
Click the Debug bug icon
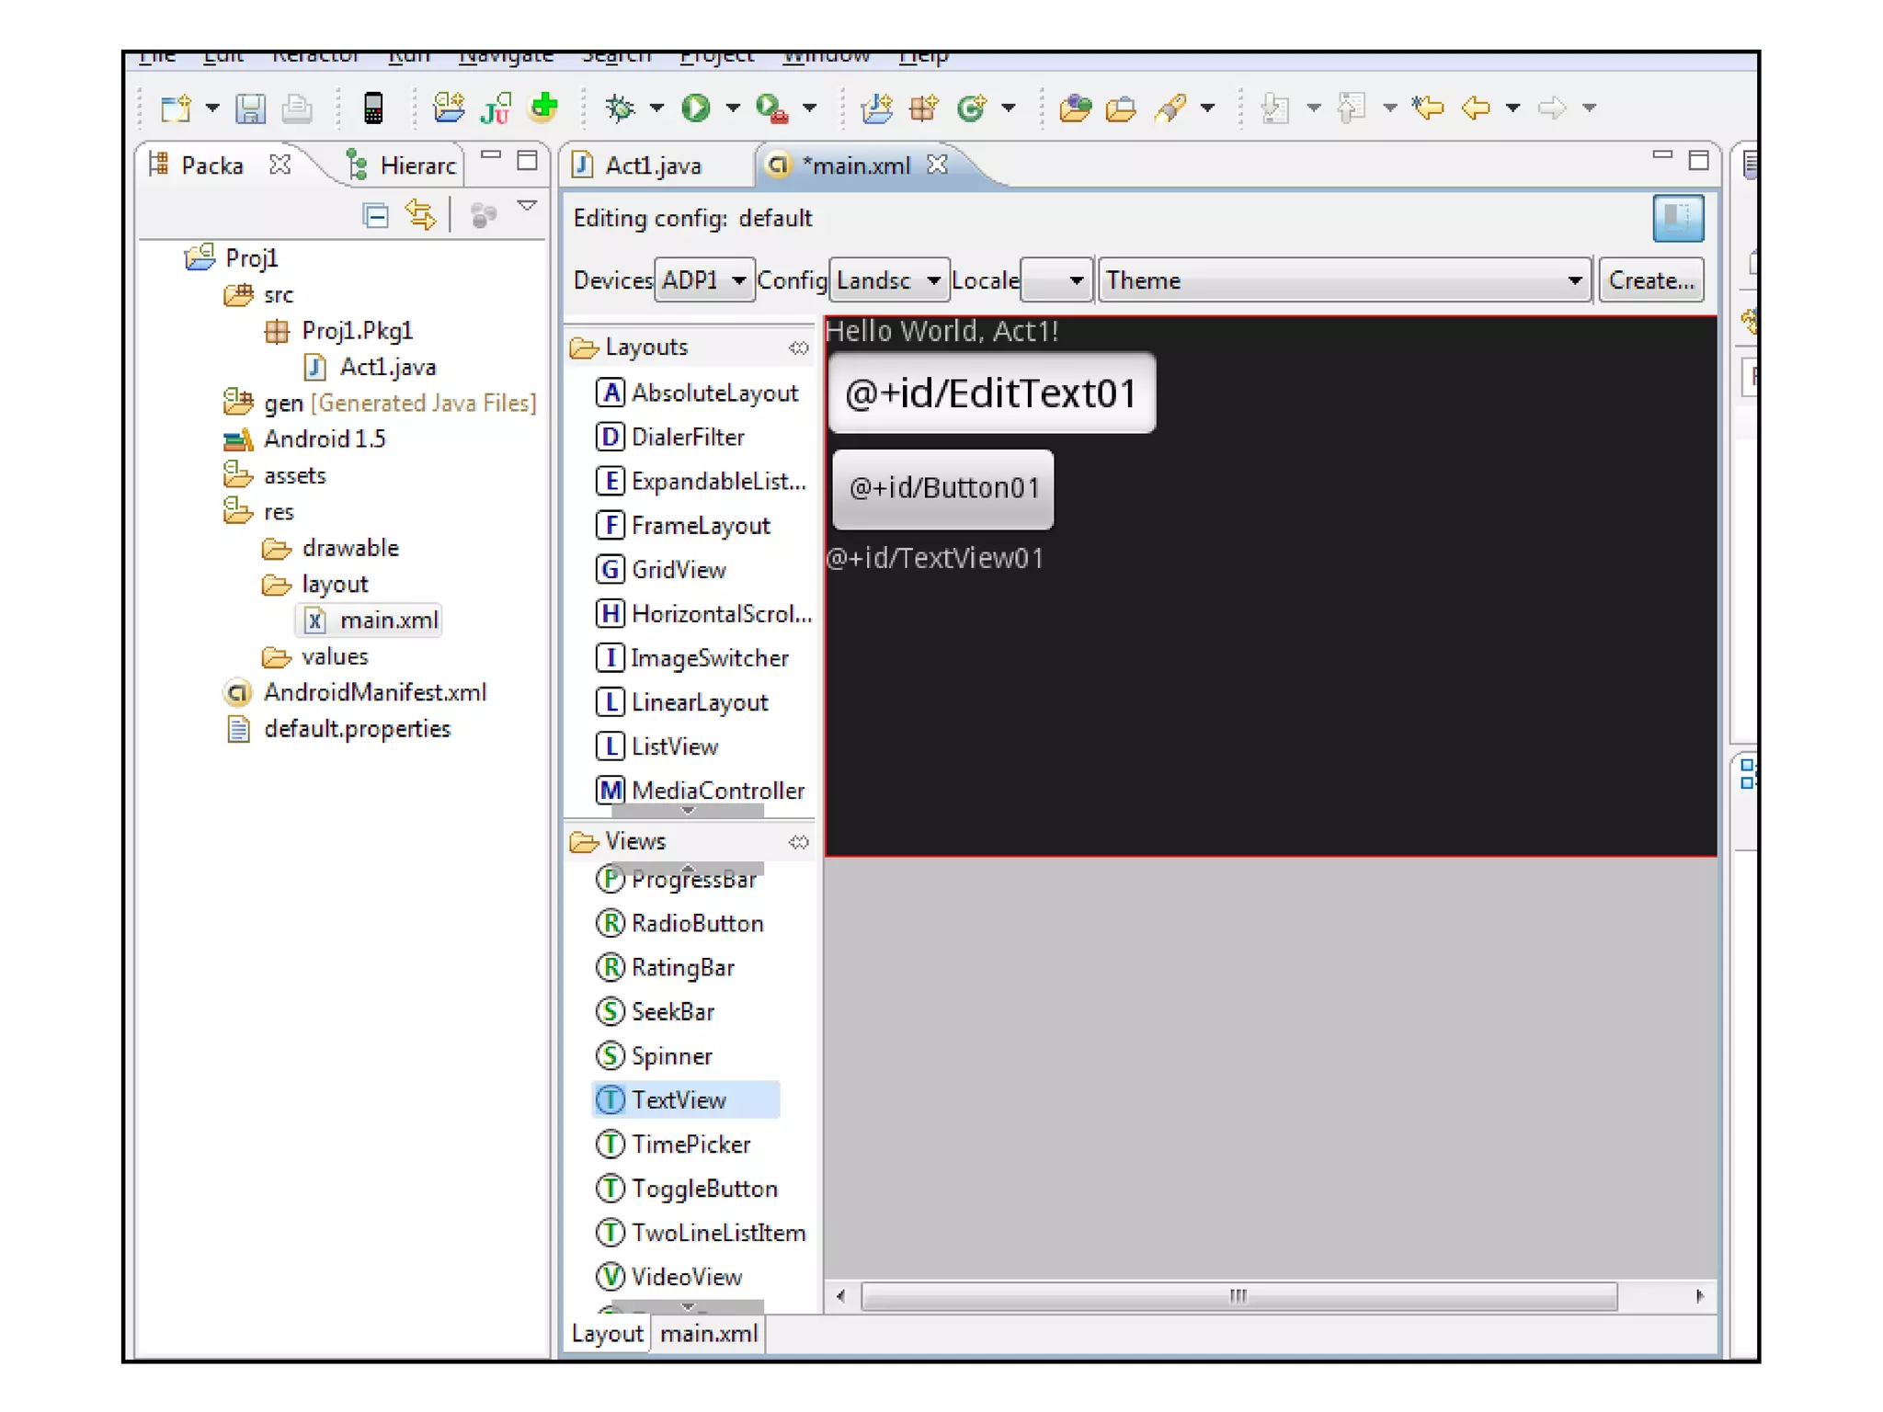pos(621,108)
